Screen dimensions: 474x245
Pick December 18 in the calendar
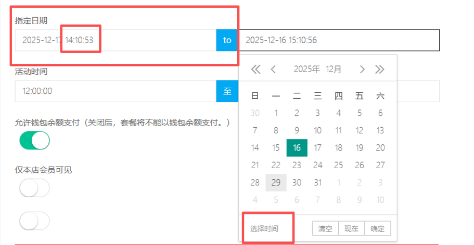[x=339, y=148]
